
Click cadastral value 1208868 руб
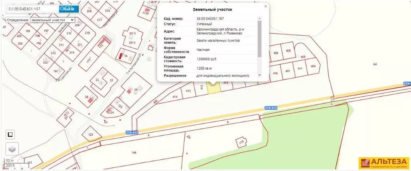point(206,59)
